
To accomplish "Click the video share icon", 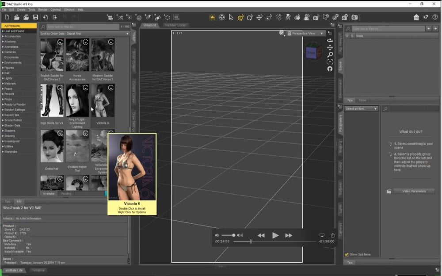I will pos(333,235).
